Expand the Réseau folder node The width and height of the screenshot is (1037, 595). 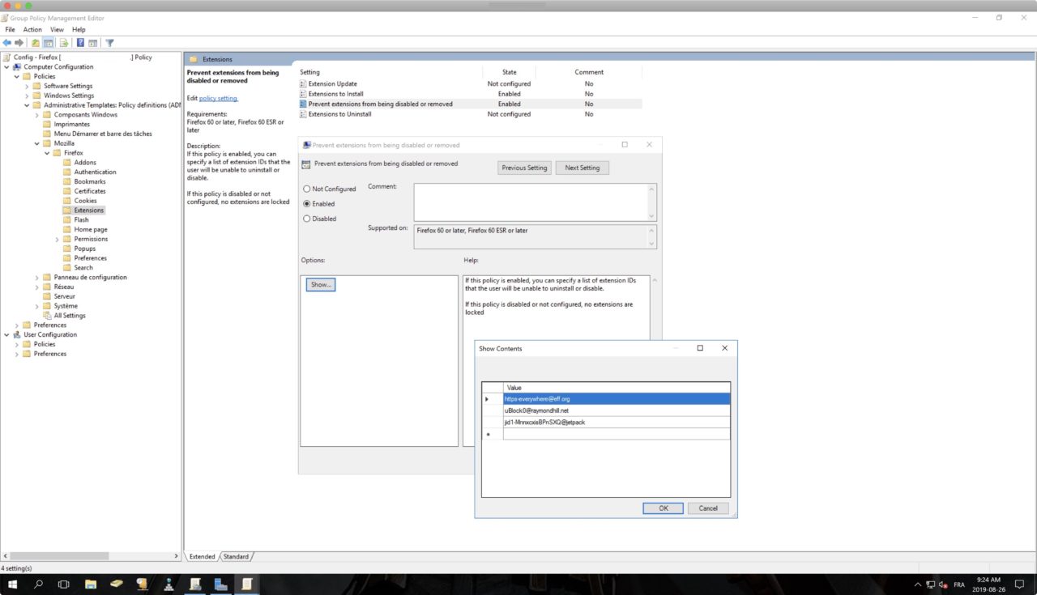point(36,287)
